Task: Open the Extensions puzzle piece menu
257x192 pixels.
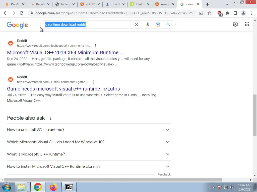Action: coord(227,13)
